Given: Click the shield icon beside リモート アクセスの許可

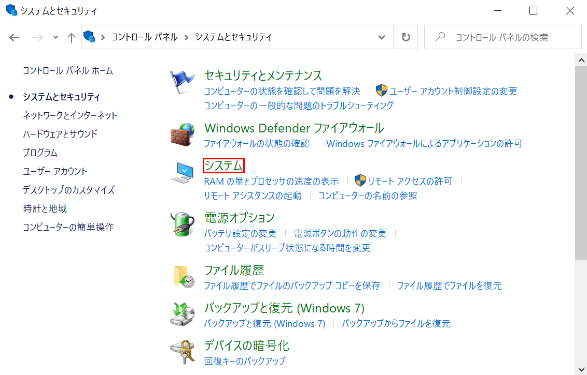Looking at the screenshot, I should click(x=360, y=181).
